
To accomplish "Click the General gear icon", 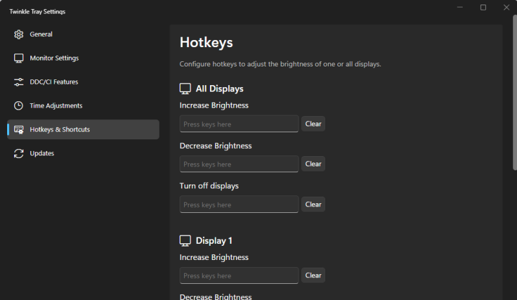I will [19, 34].
